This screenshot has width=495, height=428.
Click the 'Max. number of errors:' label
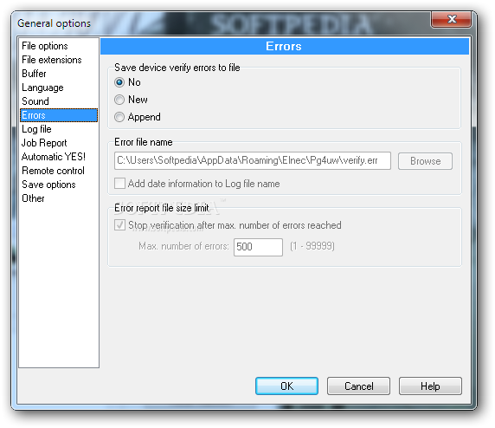[x=183, y=246]
